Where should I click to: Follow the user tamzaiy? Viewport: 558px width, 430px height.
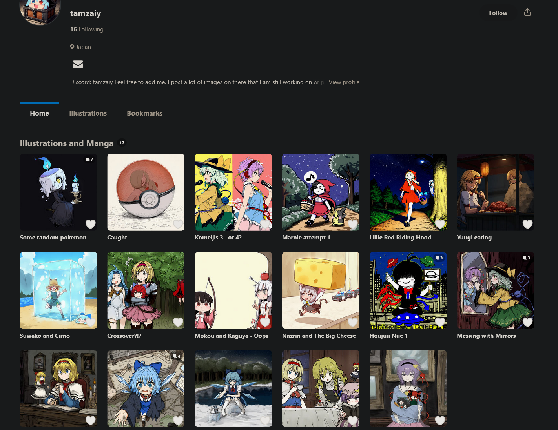tap(498, 13)
